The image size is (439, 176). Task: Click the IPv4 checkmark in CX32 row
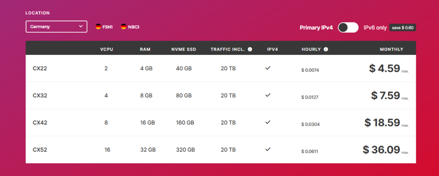pyautogui.click(x=268, y=95)
